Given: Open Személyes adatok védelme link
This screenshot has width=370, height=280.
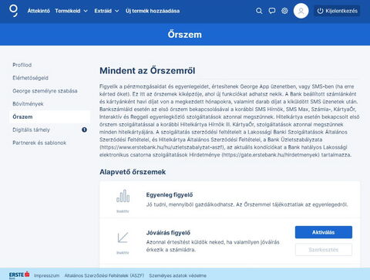Looking at the screenshot, I should [177, 275].
